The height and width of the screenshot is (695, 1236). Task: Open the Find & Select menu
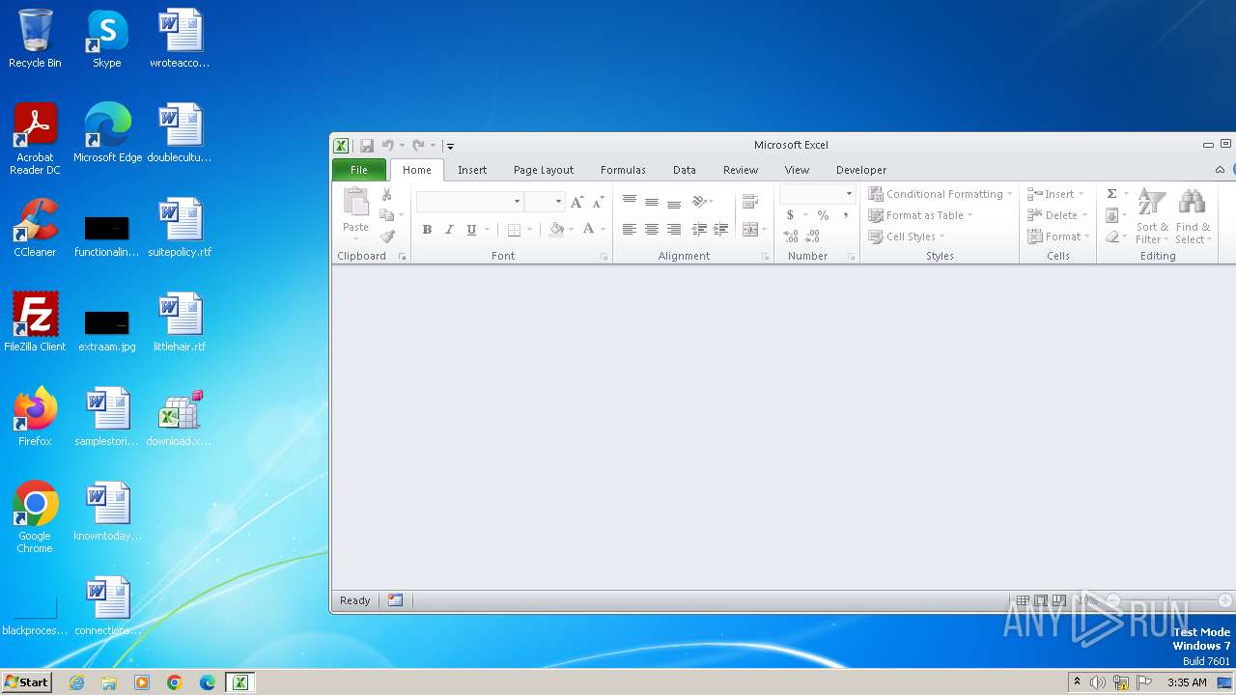tap(1193, 216)
